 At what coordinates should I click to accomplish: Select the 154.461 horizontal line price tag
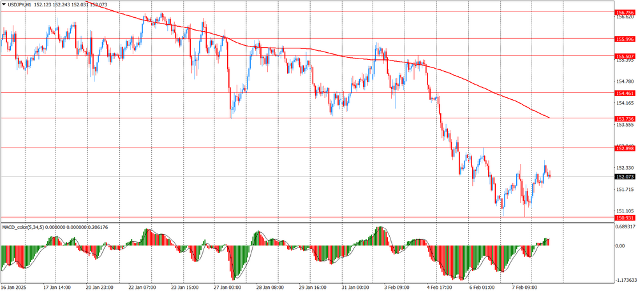(625, 93)
